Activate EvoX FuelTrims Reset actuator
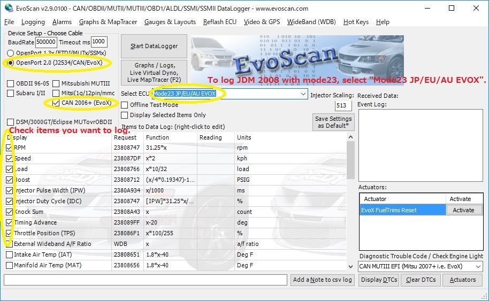 pos(463,210)
